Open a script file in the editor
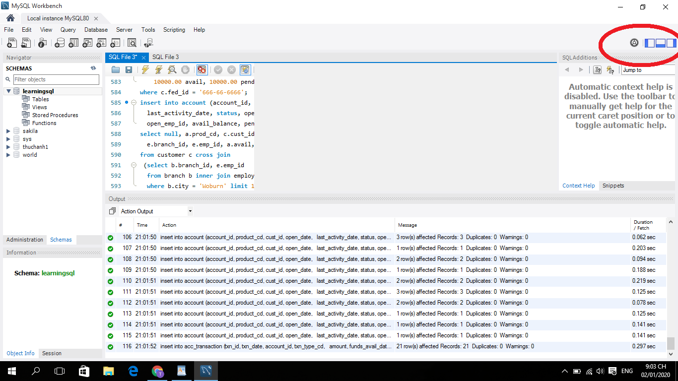The image size is (678, 381). point(116,70)
